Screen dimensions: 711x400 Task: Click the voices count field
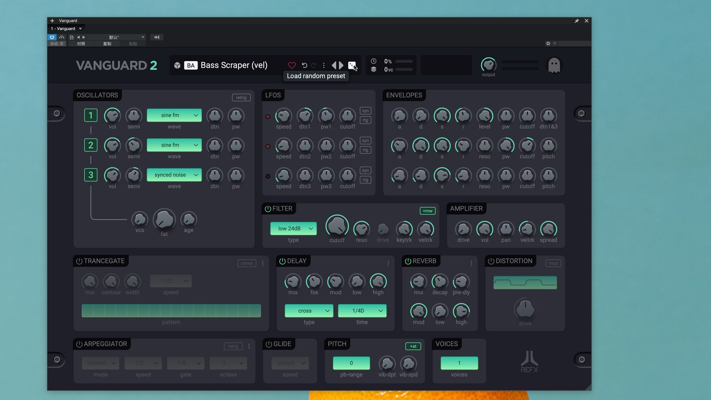click(x=459, y=363)
